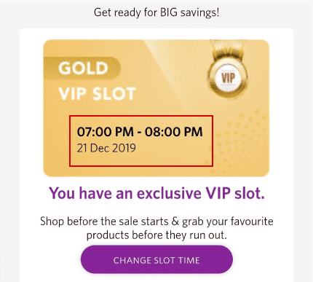Click the start time 07:00 PM

[x=106, y=132]
